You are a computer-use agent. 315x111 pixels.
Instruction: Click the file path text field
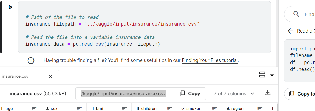point(125,94)
